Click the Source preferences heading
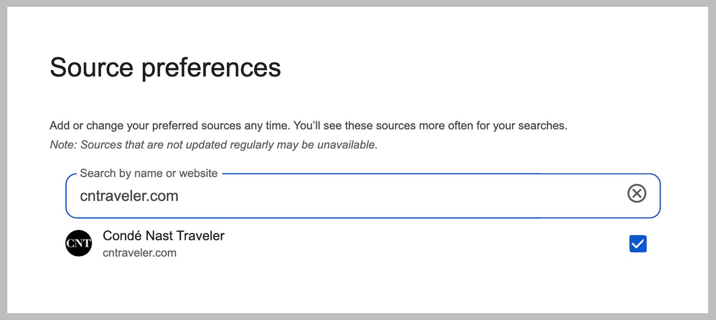The height and width of the screenshot is (320, 716). (165, 67)
